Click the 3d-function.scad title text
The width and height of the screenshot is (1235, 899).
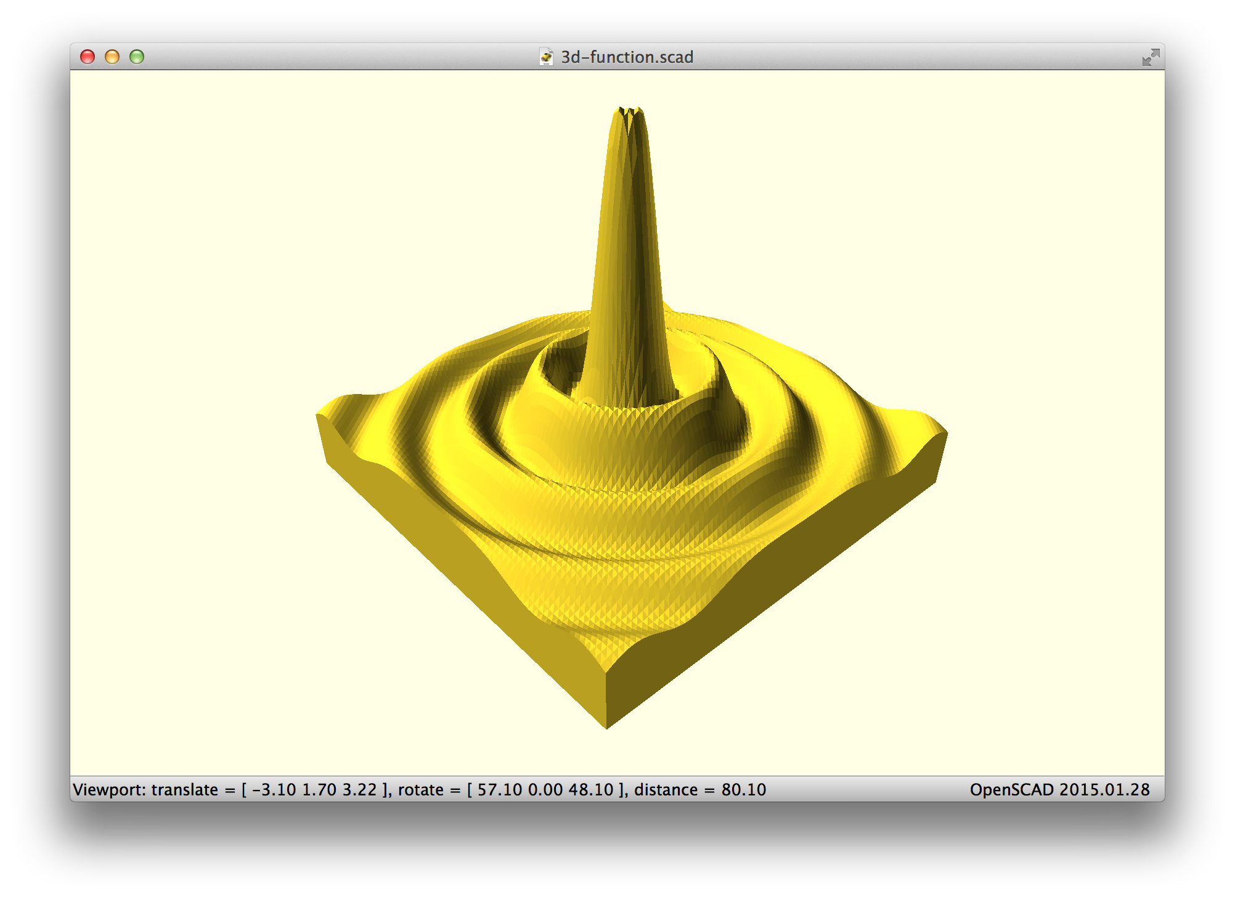tap(627, 57)
